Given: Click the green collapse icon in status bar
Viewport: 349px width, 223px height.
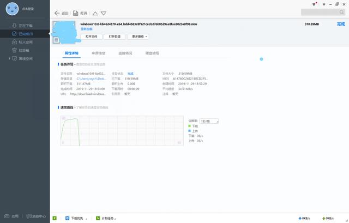Looking at the screenshot, I should click(x=55, y=218).
